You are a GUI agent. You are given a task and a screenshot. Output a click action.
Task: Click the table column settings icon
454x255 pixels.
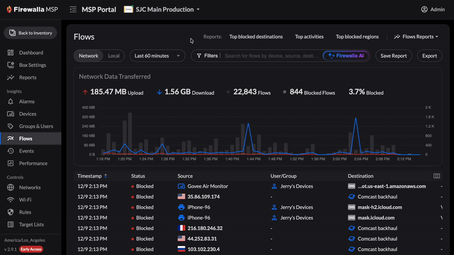click(x=437, y=176)
